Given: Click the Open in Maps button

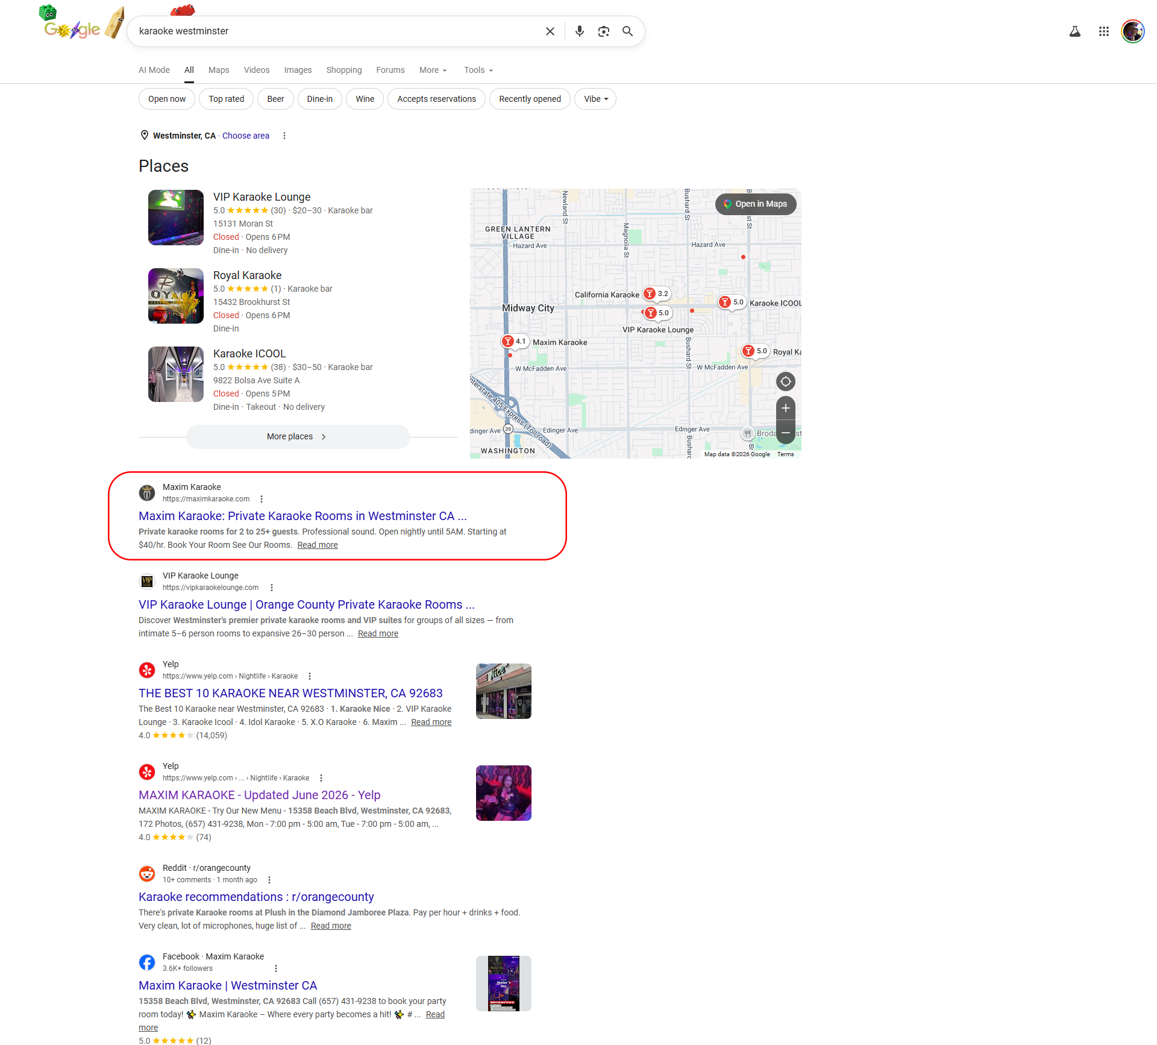Looking at the screenshot, I should (x=756, y=204).
